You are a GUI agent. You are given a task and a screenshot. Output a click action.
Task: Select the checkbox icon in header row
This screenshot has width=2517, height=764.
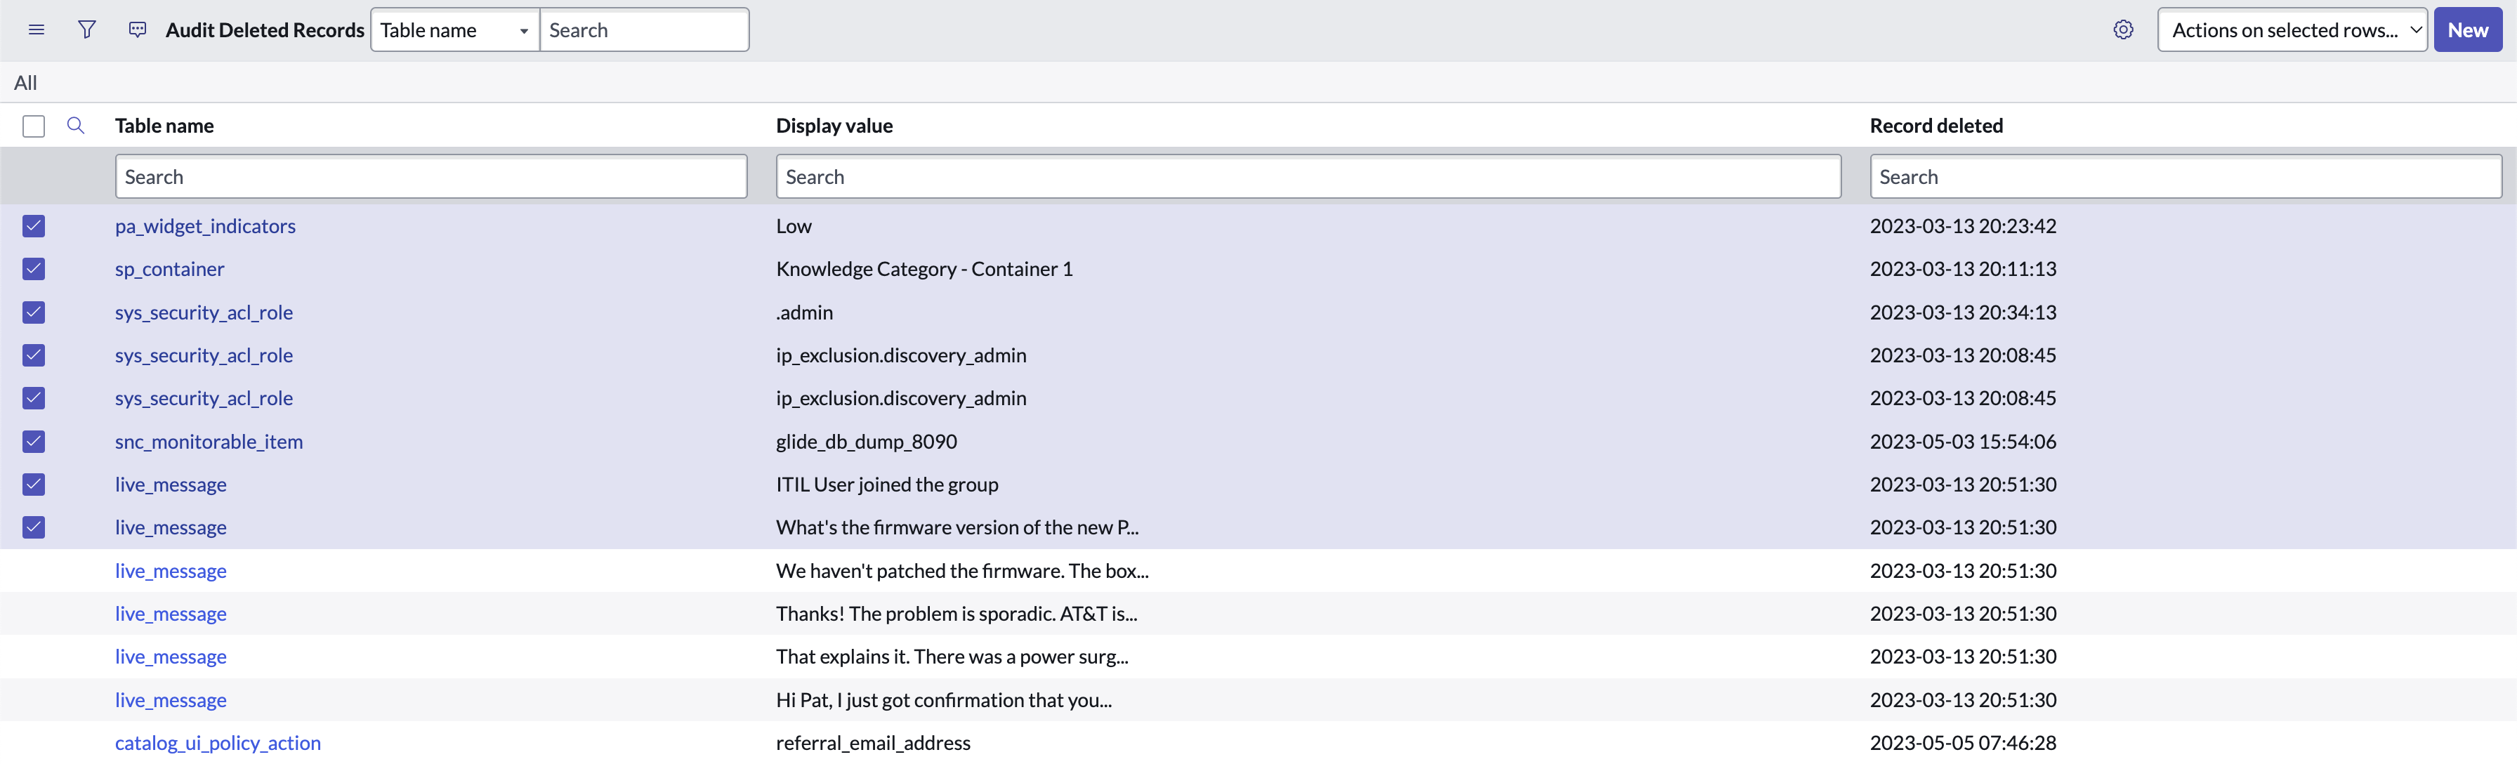tap(33, 126)
